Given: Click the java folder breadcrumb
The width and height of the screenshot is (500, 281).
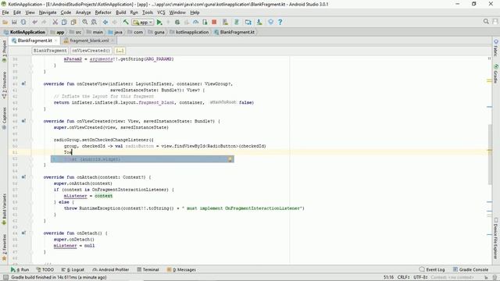Looking at the screenshot, I should click(x=115, y=32).
